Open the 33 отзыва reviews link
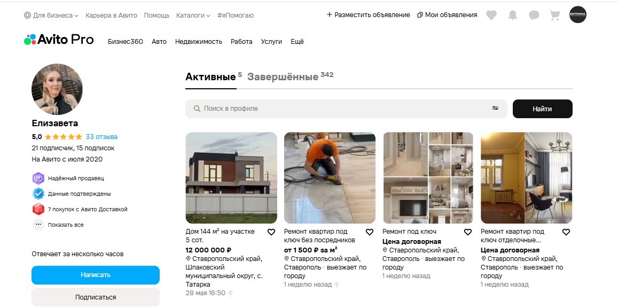This screenshot has height=307, width=618. coord(101,137)
